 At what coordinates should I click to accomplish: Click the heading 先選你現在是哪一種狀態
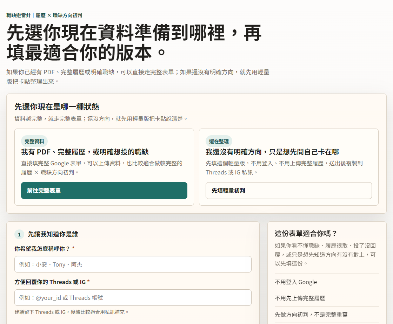tap(56, 107)
